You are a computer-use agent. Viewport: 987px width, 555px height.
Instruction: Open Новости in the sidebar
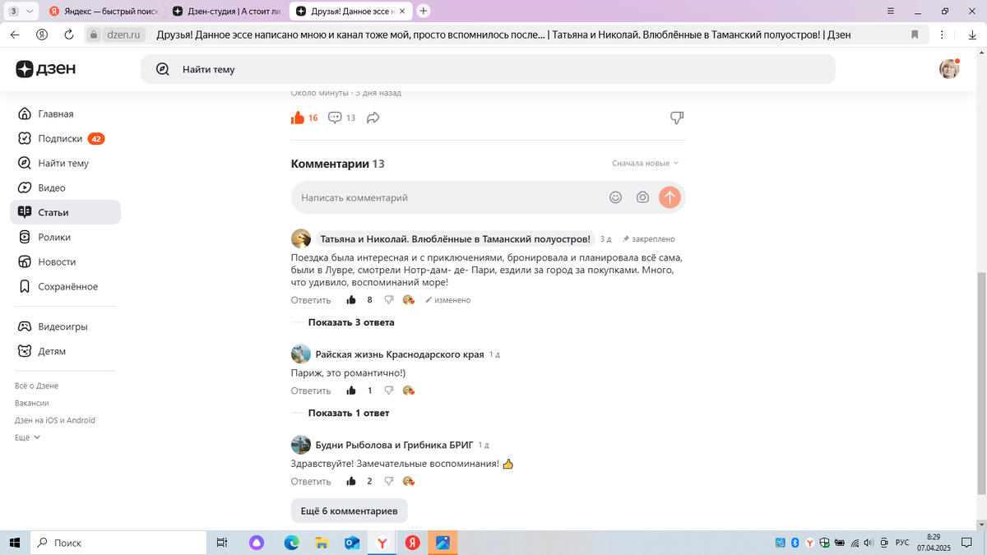pos(65,262)
